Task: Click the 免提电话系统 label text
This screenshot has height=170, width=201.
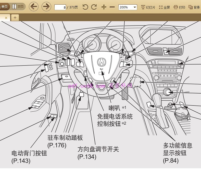Action: [115, 116]
